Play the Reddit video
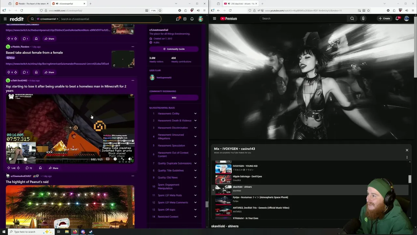 click(10, 159)
